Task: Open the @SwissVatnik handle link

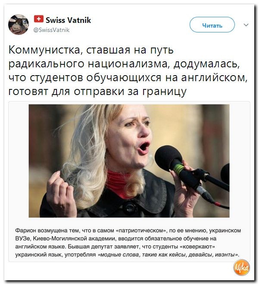Action: (52, 30)
